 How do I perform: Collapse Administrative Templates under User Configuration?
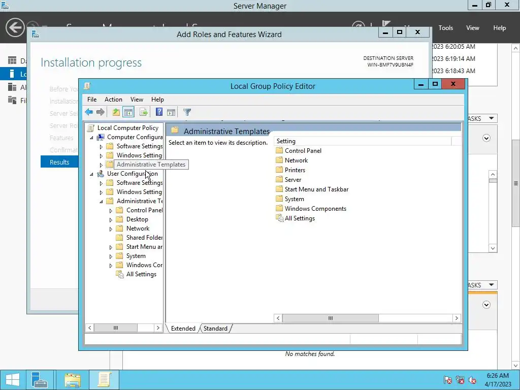point(101,201)
